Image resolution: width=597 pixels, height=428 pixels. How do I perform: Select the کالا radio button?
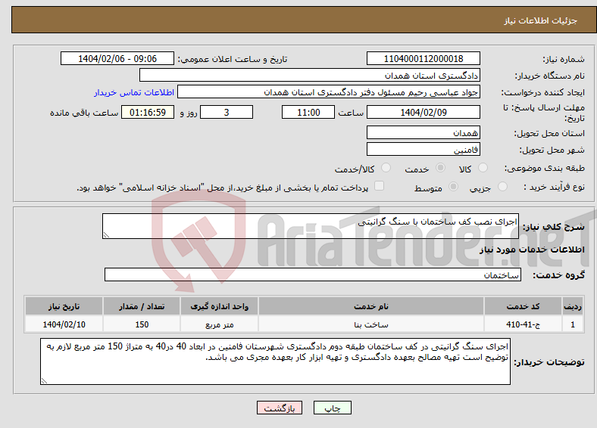point(483,168)
